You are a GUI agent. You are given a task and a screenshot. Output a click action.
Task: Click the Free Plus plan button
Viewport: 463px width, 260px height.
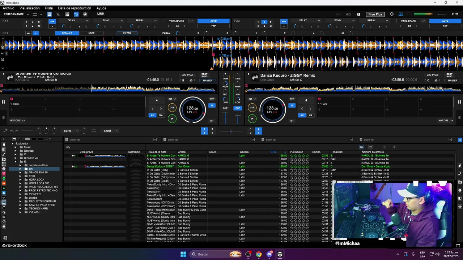tap(375, 14)
